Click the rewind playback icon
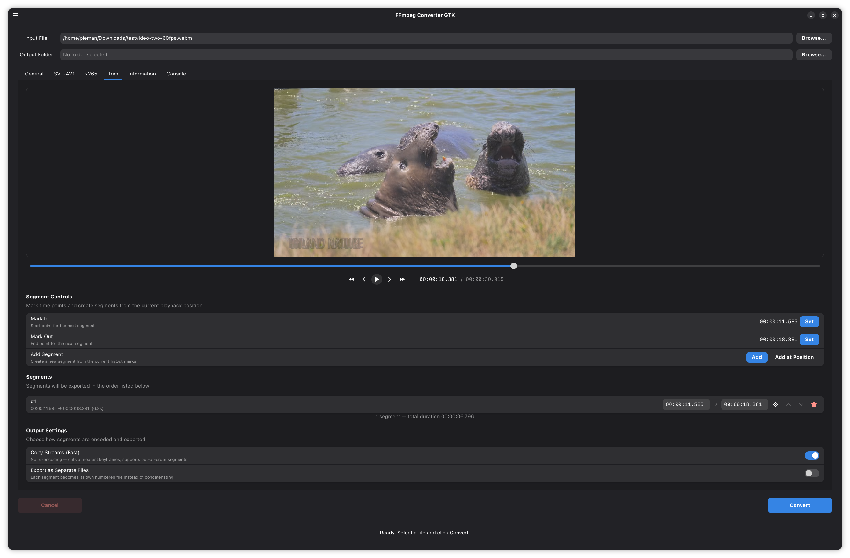Screen dimensions: 850x558 [351, 279]
